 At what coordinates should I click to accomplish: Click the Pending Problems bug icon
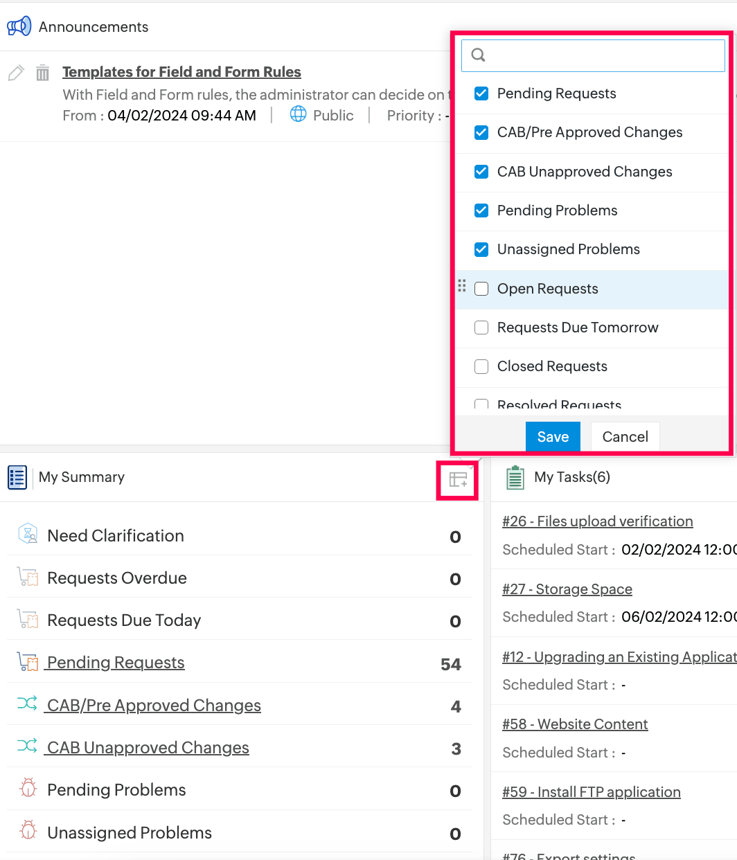click(28, 789)
